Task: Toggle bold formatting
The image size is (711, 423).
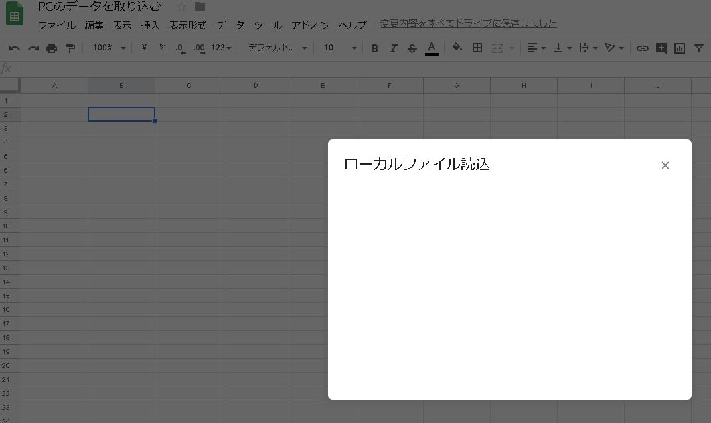Action: click(374, 48)
